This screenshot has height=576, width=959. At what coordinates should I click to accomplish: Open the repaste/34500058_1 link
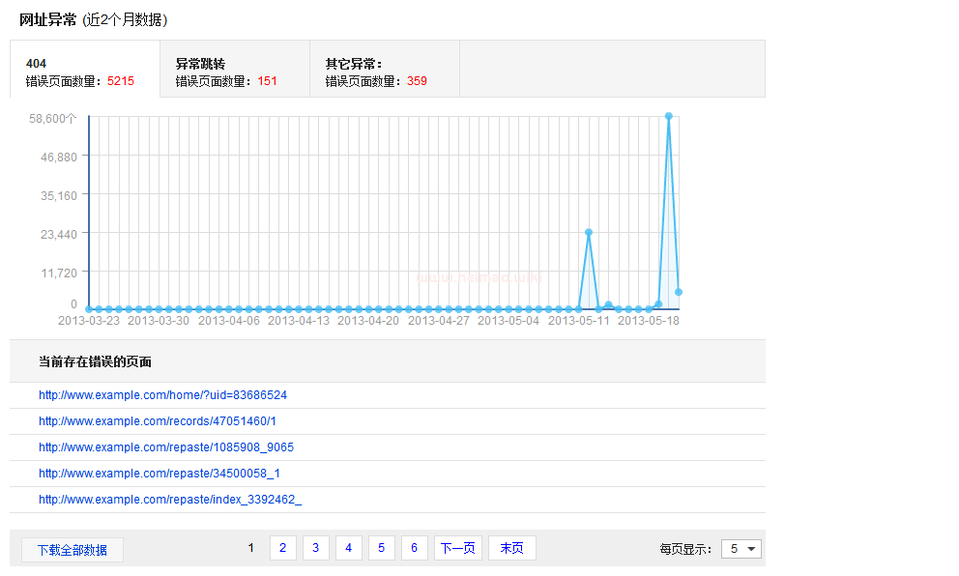pyautogui.click(x=159, y=474)
